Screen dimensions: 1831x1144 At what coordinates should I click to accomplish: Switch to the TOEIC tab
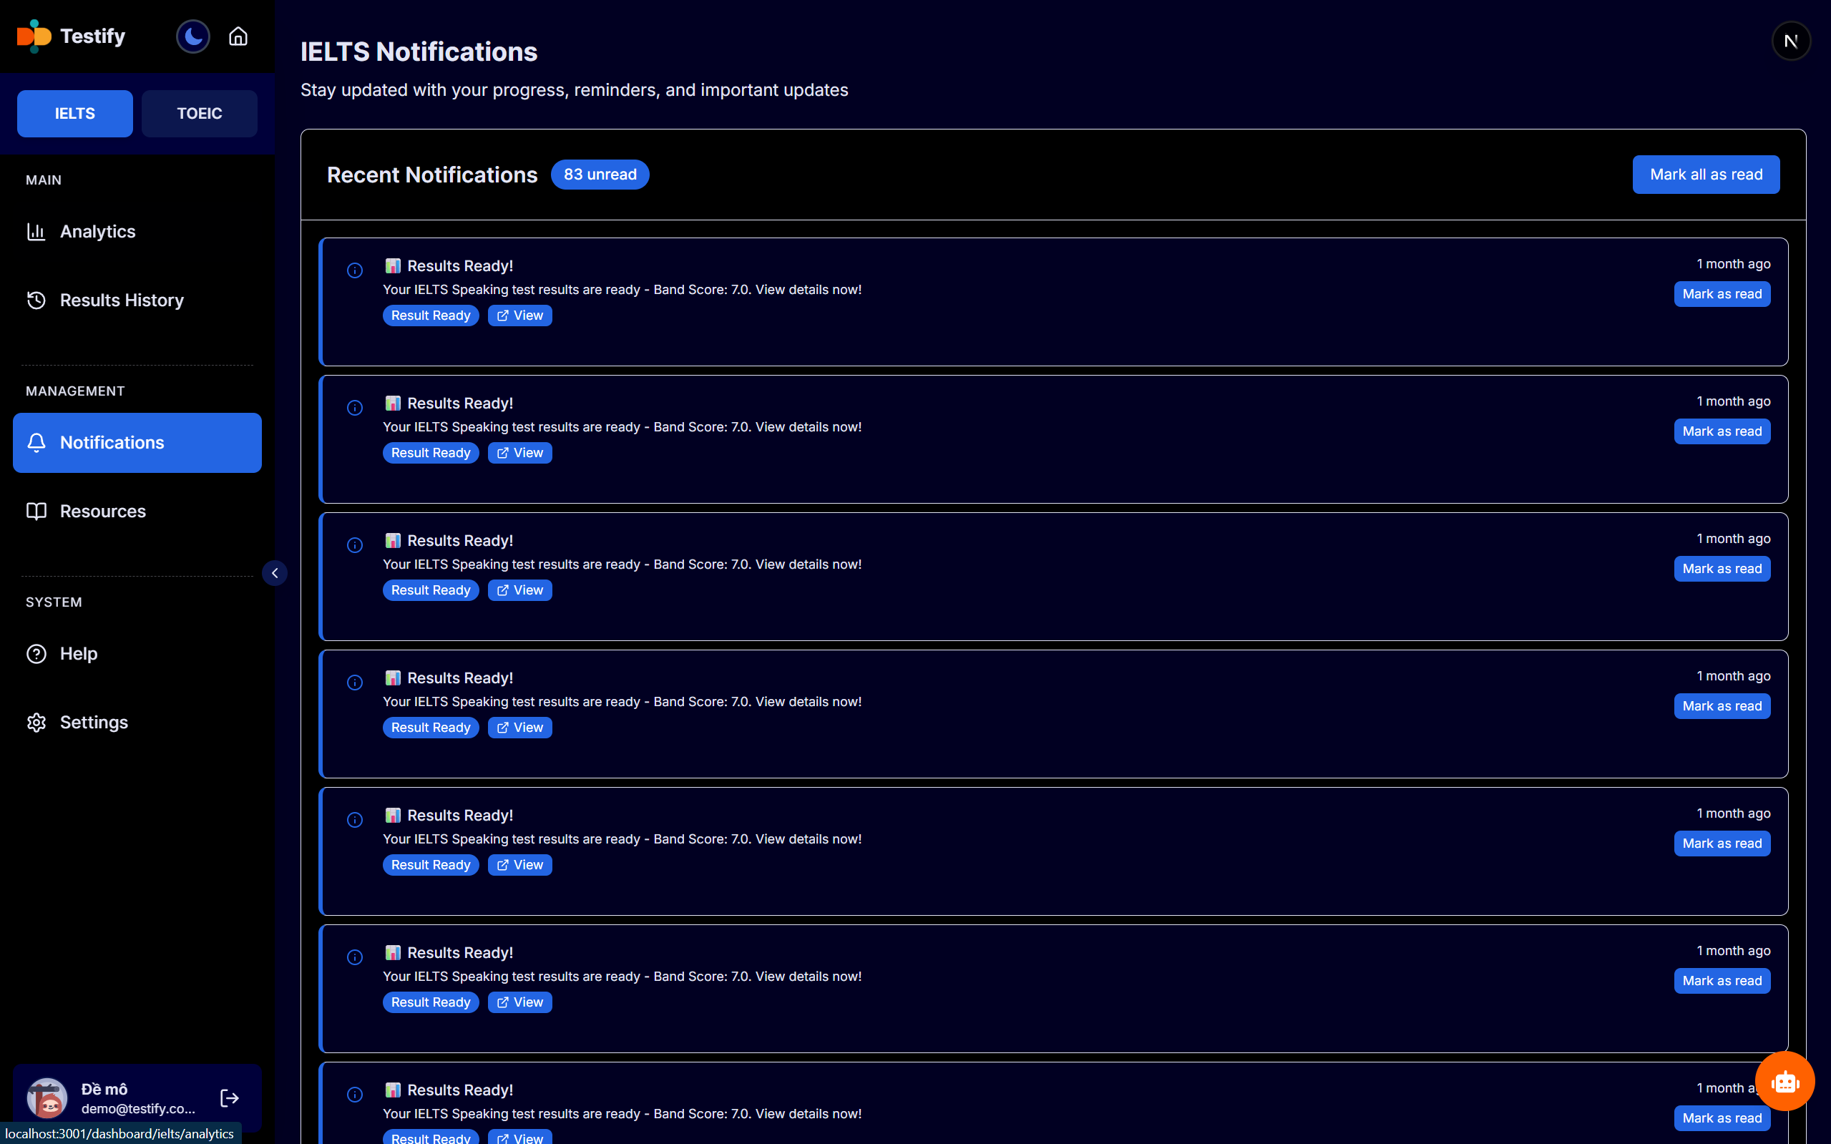coord(199,114)
